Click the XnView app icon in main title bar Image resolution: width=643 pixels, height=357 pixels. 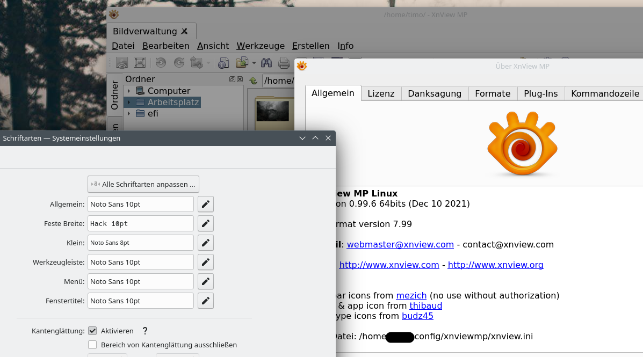coord(114,14)
